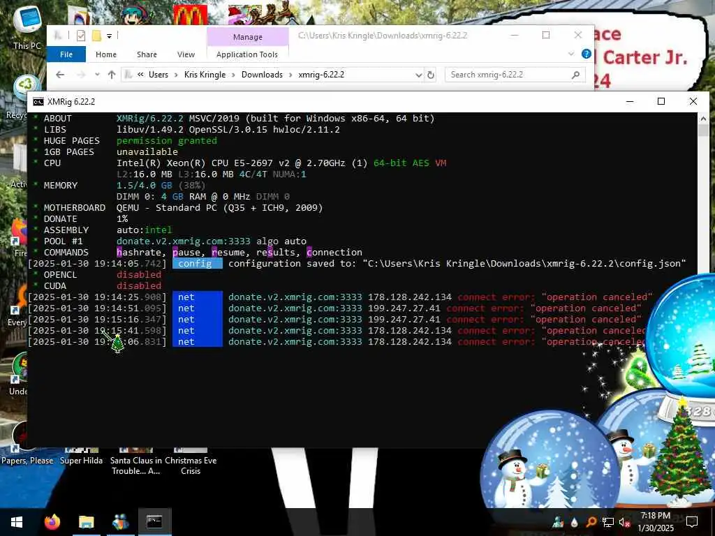The image size is (715, 536).
Task: Click IP '199.247.27.41' on 19:14:51 line
Action: coord(404,308)
